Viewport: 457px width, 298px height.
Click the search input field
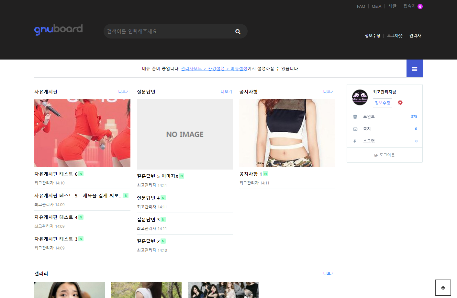[x=168, y=31]
